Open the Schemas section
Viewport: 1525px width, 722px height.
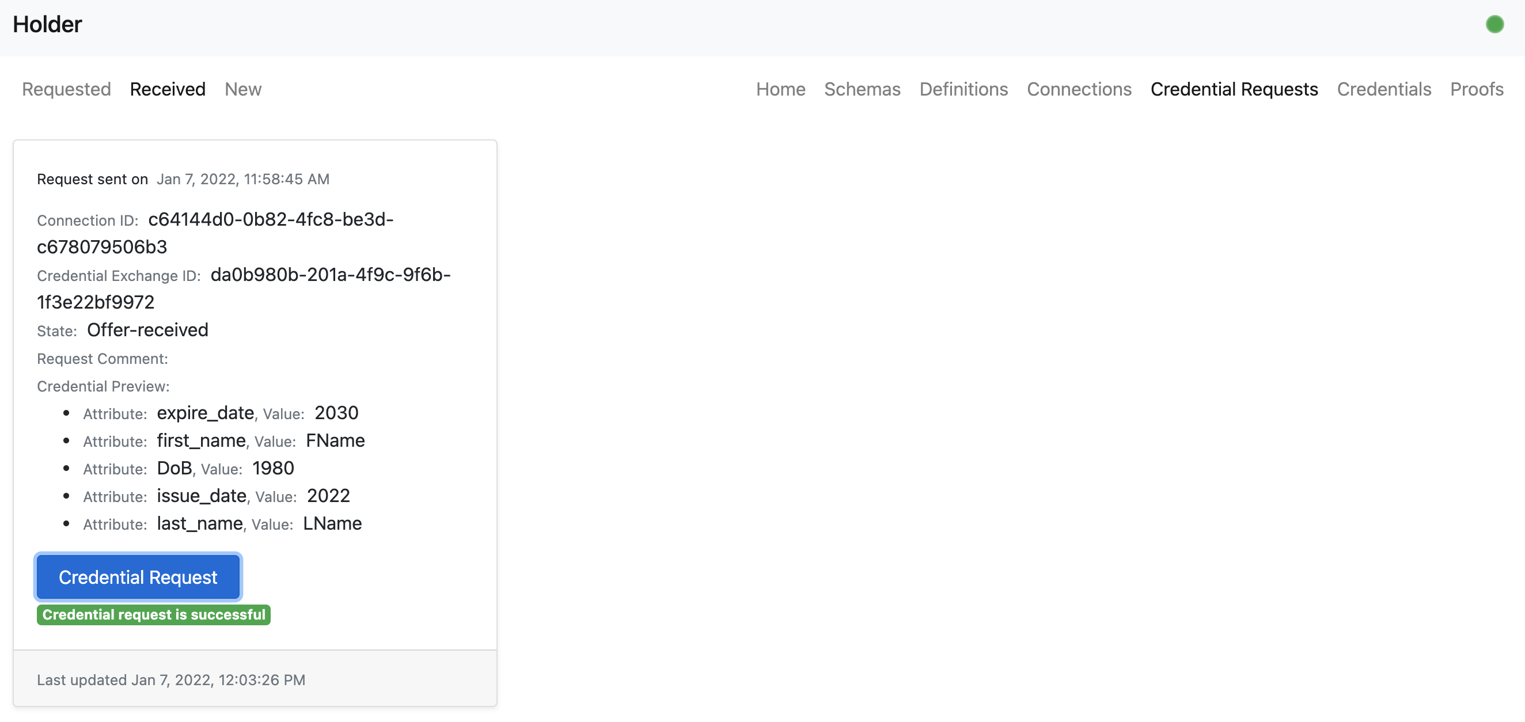862,89
